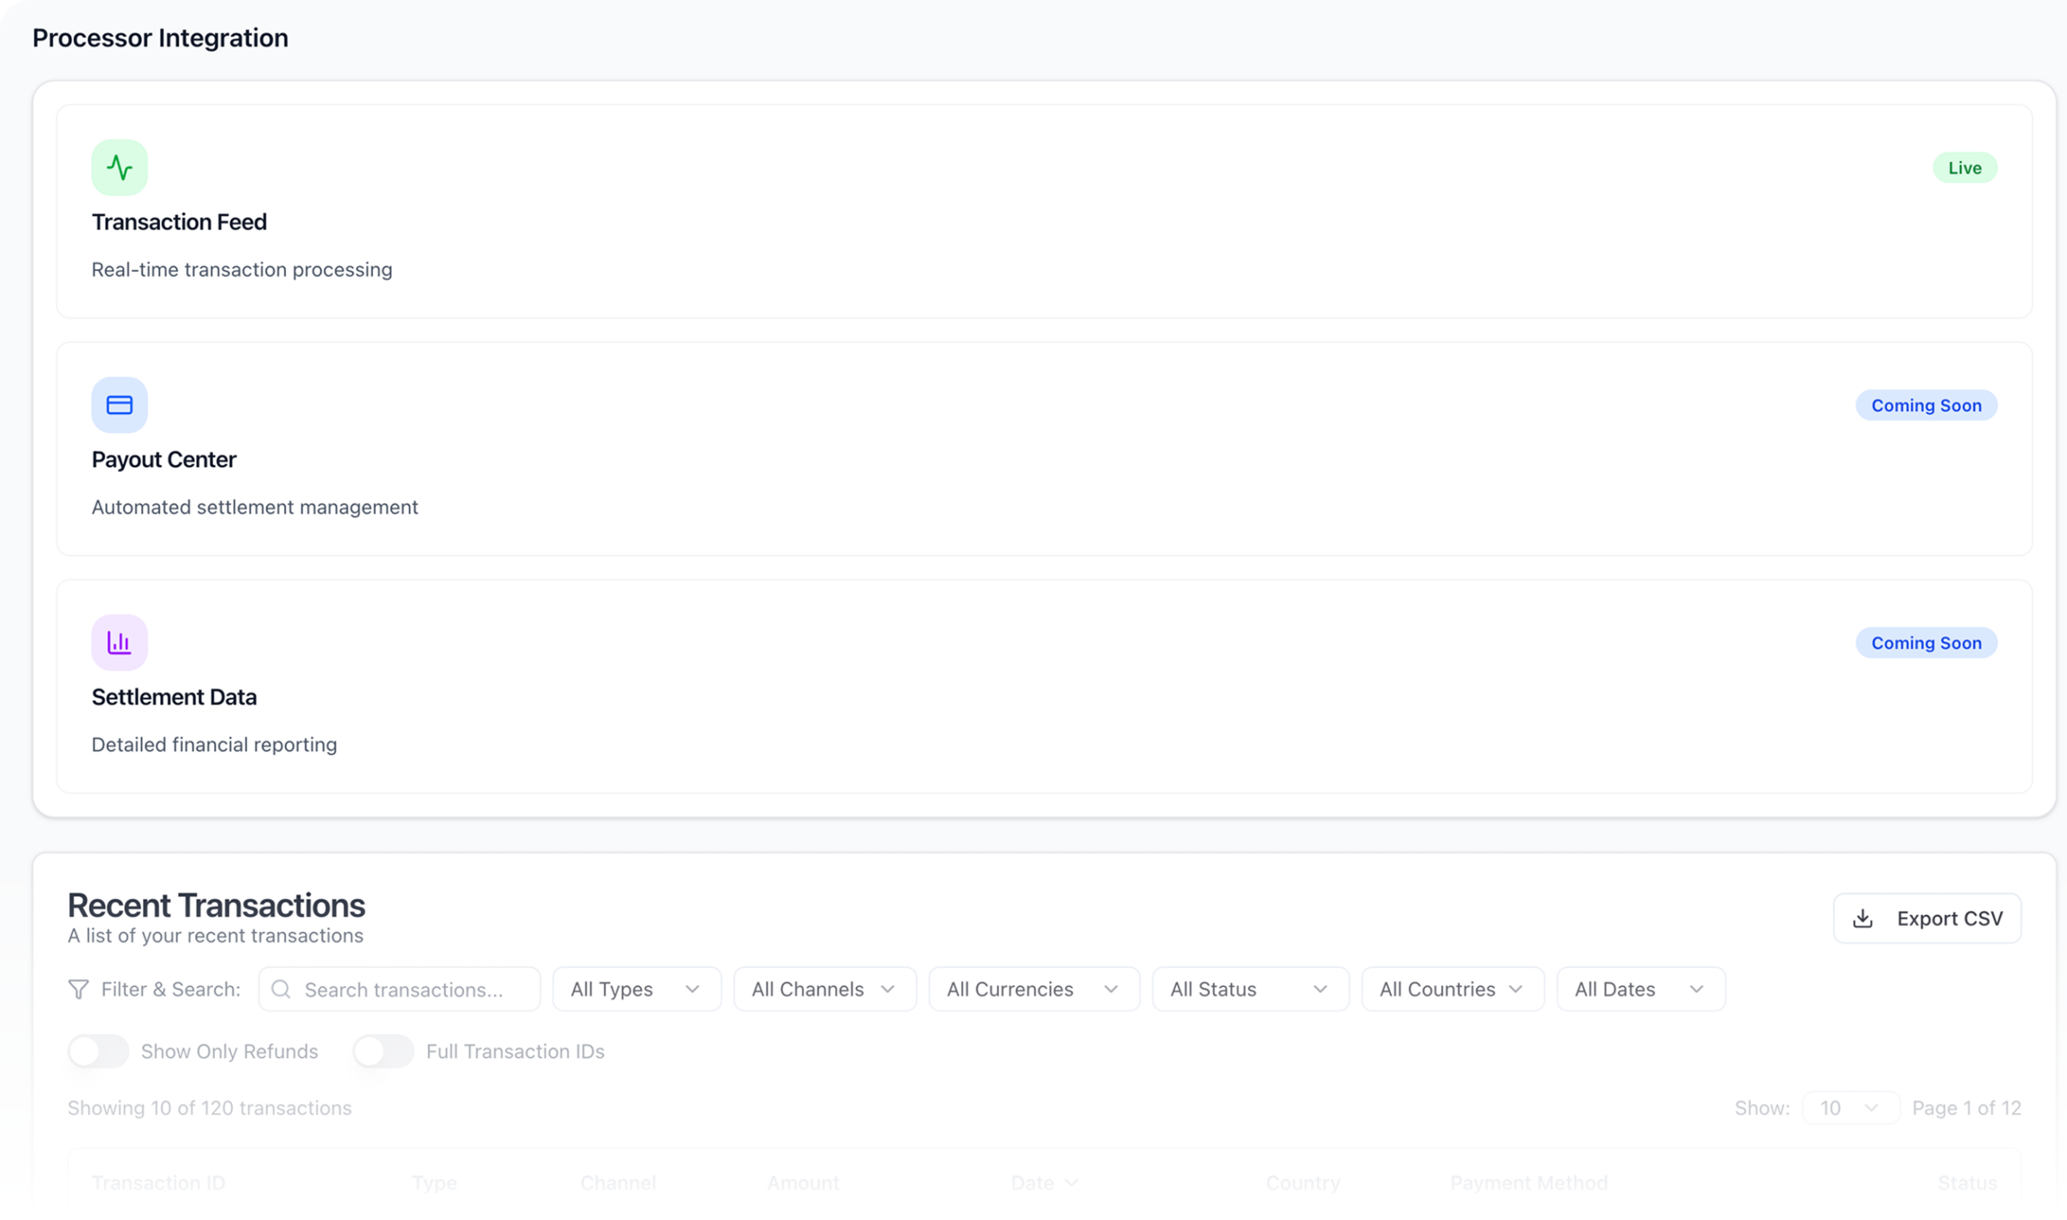This screenshot has height=1220, width=2067.
Task: Click the Date column sort arrow
Action: 1071,1183
